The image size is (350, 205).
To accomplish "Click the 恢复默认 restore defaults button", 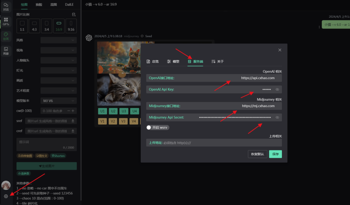I will [257, 154].
